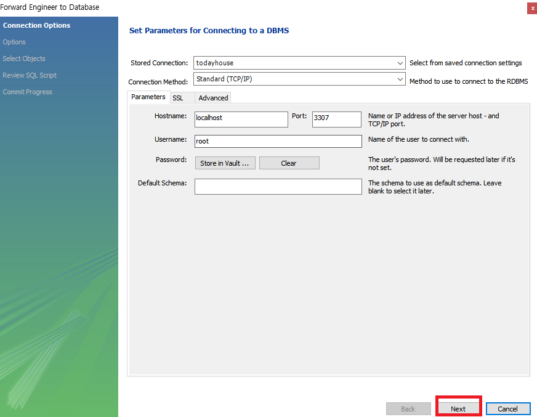Close the Forward Engineer to Database window
The width and height of the screenshot is (537, 417).
point(532,8)
